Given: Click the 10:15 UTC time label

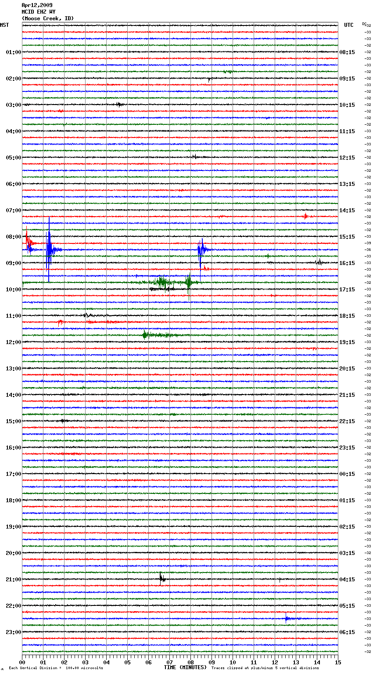Looking at the screenshot, I should click(347, 105).
